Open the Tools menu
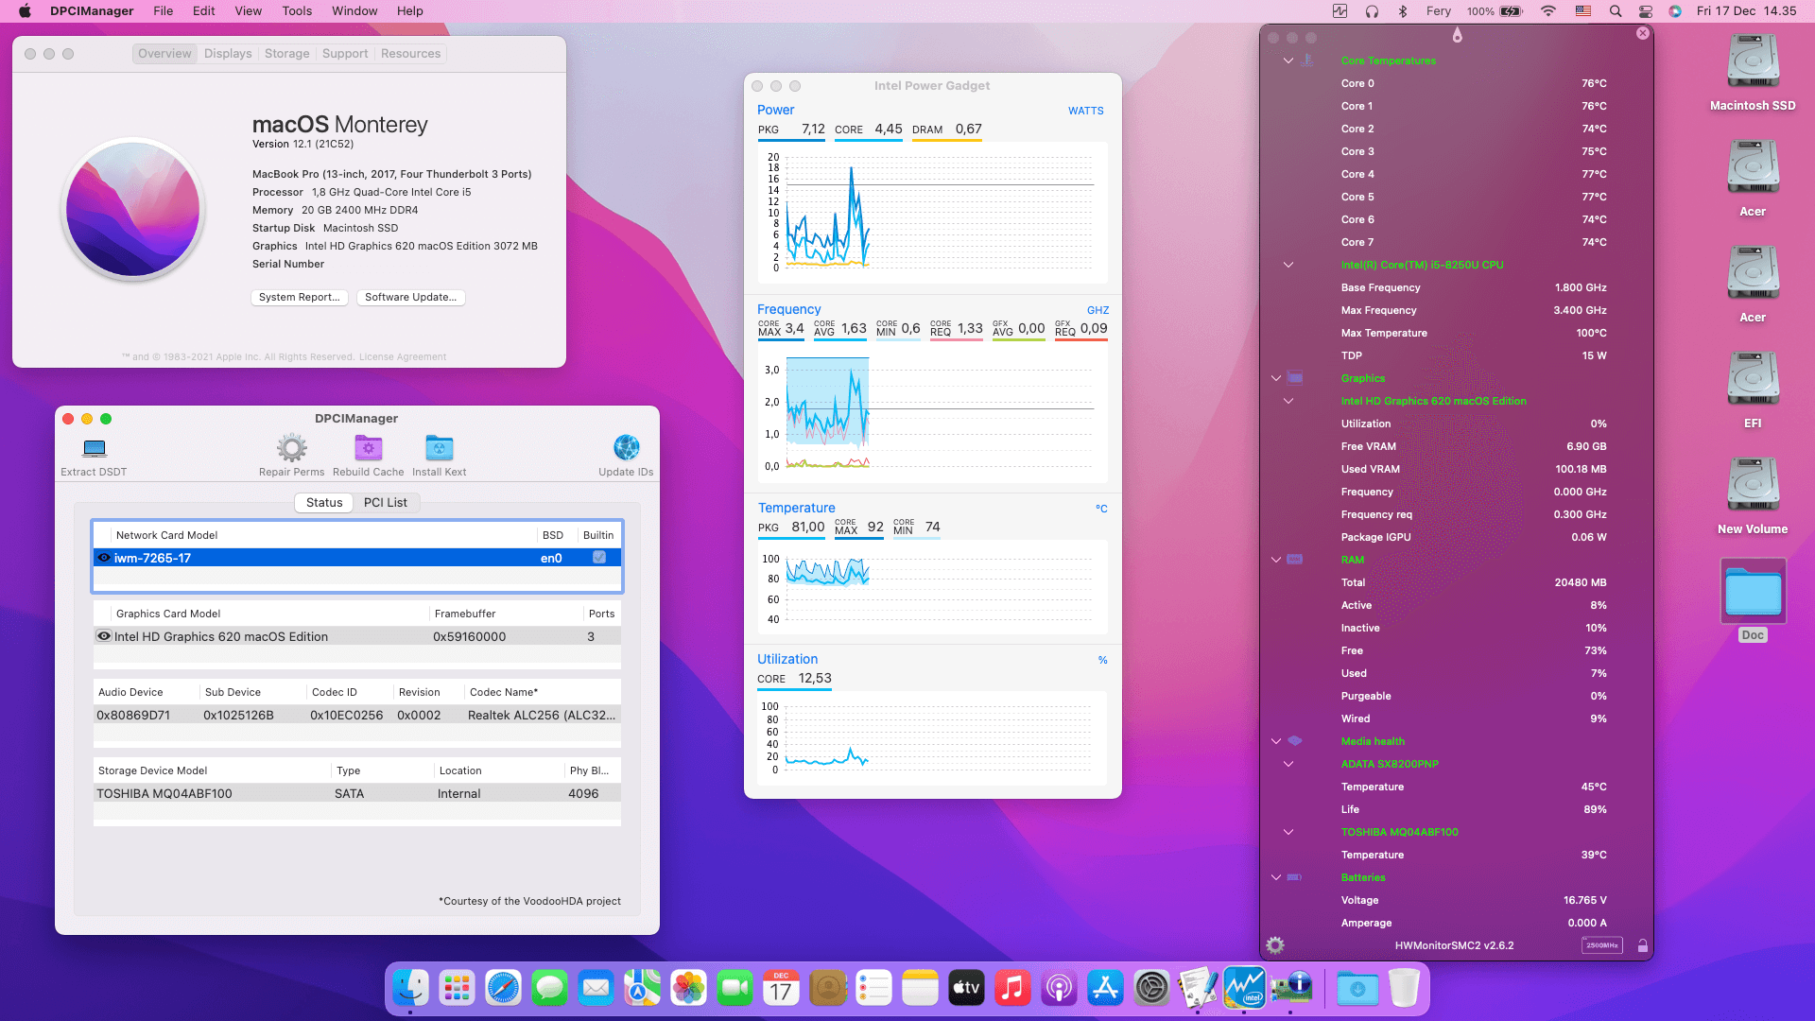Image resolution: width=1815 pixels, height=1021 pixels. point(297,11)
